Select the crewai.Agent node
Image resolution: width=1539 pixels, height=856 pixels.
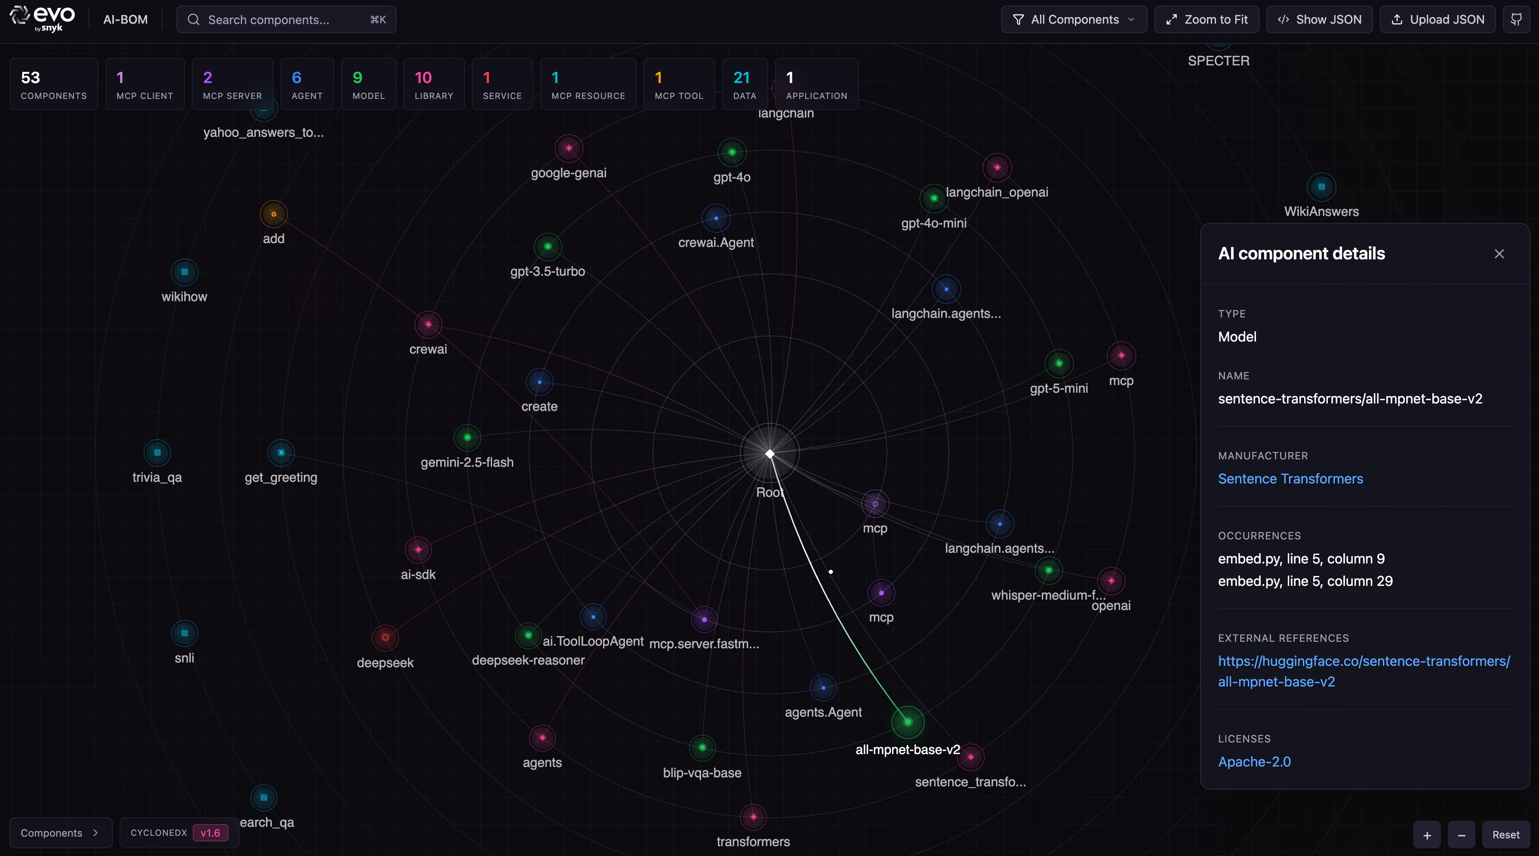[x=716, y=218]
